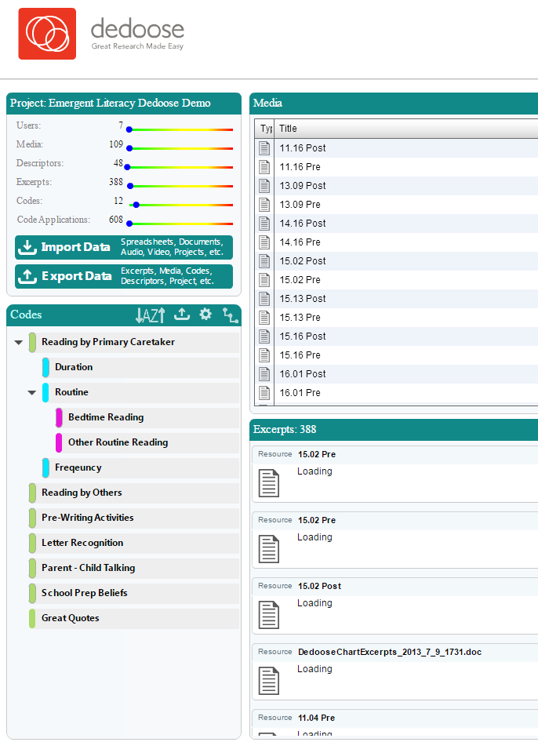Click the Codes panel title
This screenshot has height=742, width=538.
point(26,315)
